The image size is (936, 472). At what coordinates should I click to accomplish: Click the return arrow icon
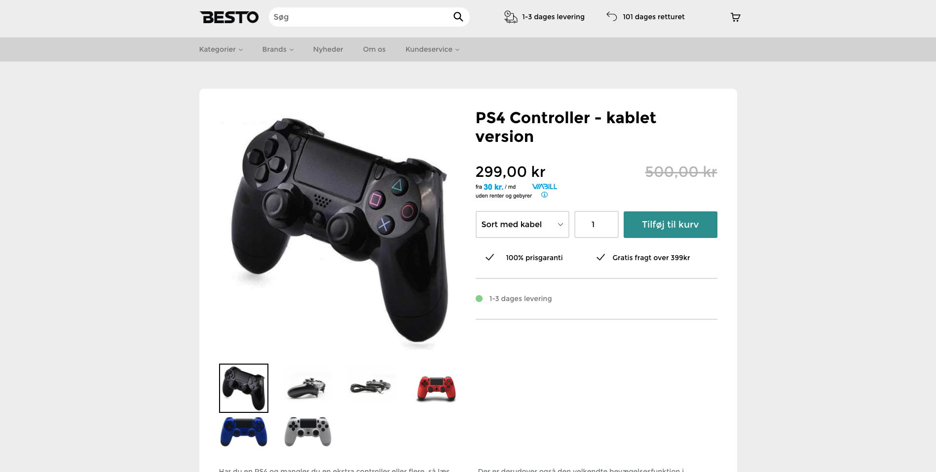coord(612,16)
